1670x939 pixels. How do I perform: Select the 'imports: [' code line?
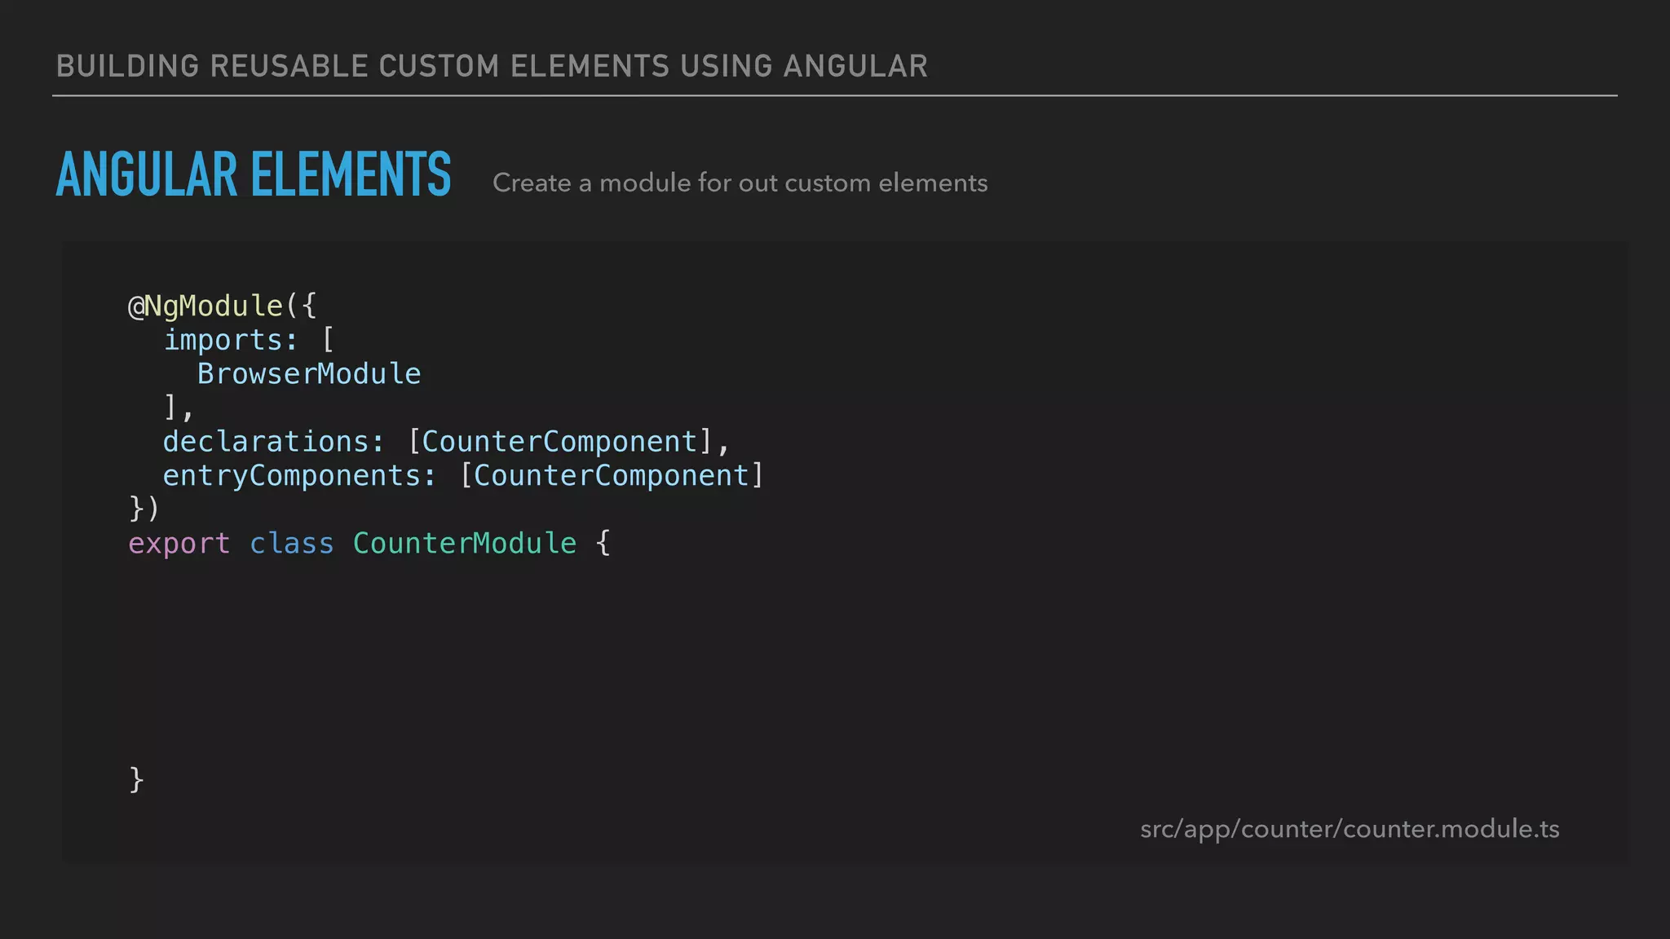(249, 340)
